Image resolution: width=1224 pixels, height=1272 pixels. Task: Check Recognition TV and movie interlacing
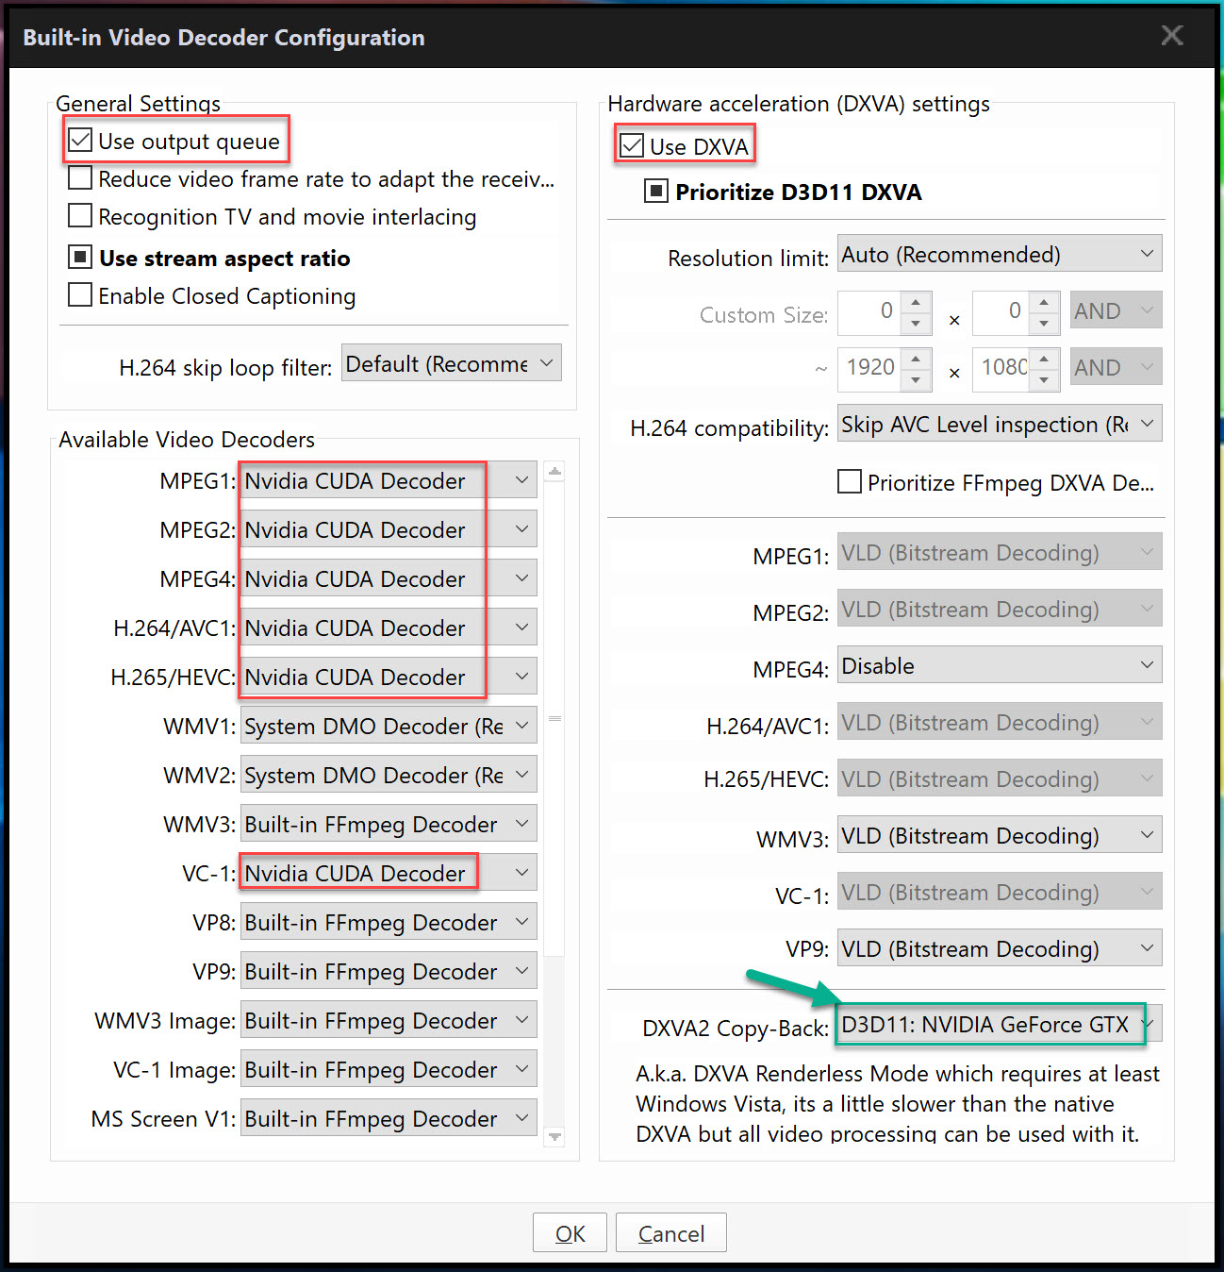(80, 216)
